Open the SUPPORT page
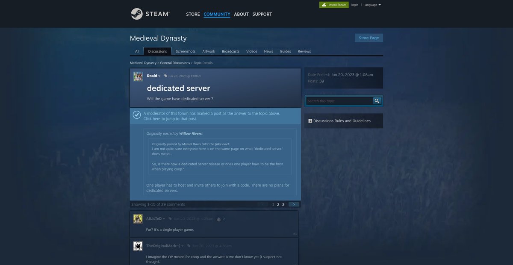Viewport: 513px width, 265px height. [262, 14]
